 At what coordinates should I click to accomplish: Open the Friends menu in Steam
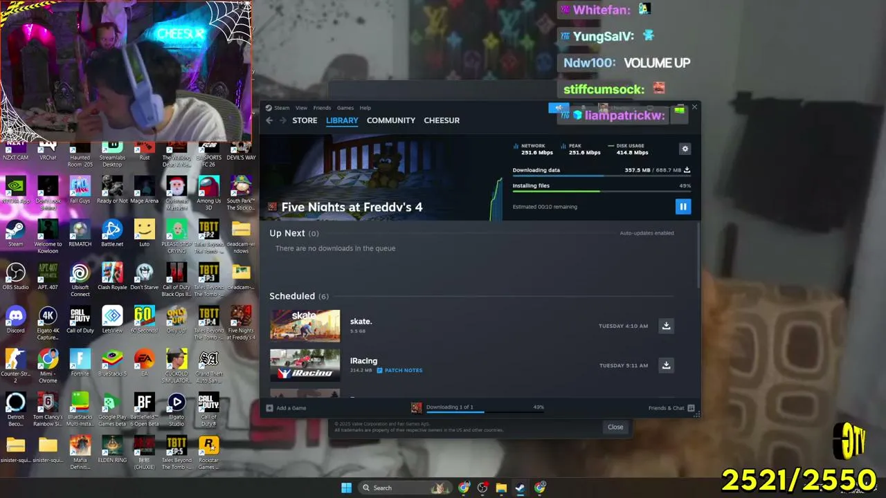pyautogui.click(x=322, y=108)
